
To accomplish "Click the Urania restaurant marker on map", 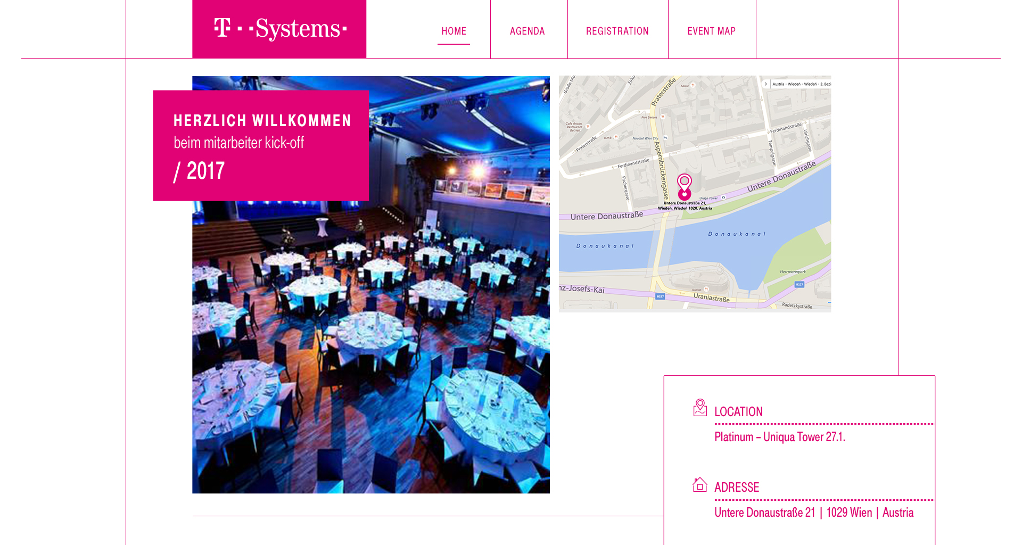I will pyautogui.click(x=706, y=289).
